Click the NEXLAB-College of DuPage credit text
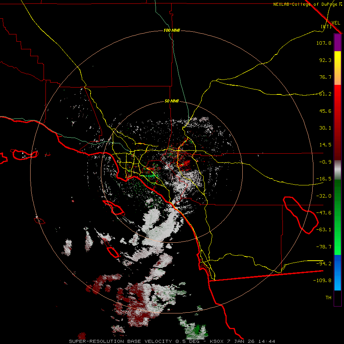Screen dimensions: 344x344 pyautogui.click(x=306, y=4)
